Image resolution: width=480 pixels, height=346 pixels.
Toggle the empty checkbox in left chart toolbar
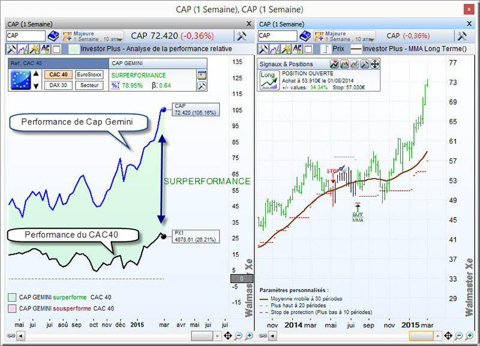pos(56,49)
